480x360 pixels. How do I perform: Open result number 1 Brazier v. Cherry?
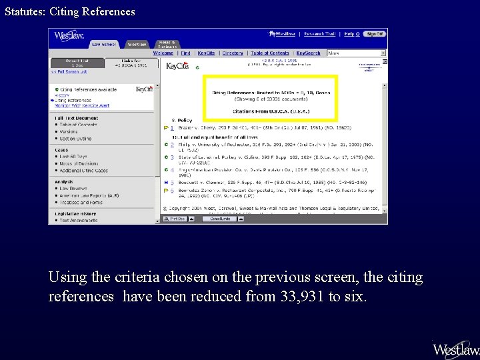pyautogui.click(x=172, y=127)
